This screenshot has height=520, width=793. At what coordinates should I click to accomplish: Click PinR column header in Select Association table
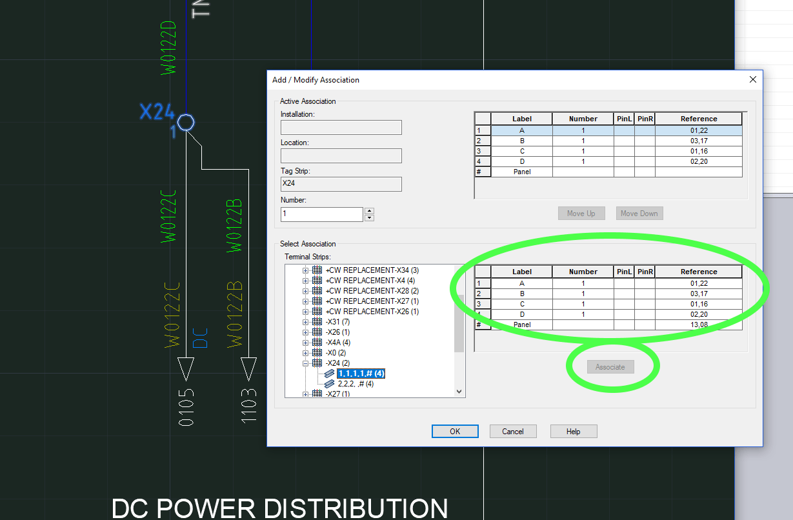pyautogui.click(x=645, y=272)
